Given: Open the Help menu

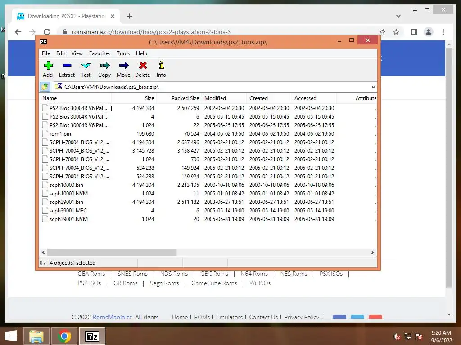Looking at the screenshot, I should point(141,53).
